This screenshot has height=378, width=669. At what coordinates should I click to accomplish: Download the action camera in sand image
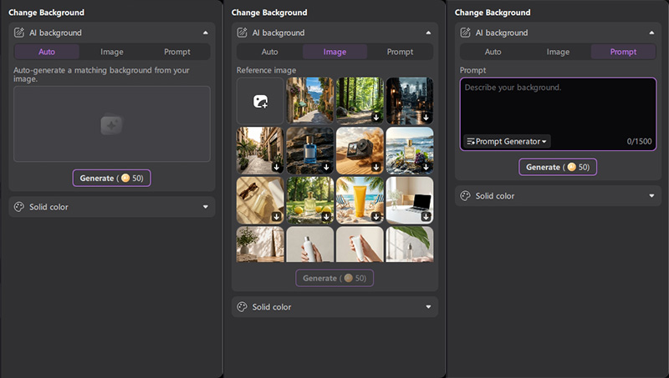[375, 167]
